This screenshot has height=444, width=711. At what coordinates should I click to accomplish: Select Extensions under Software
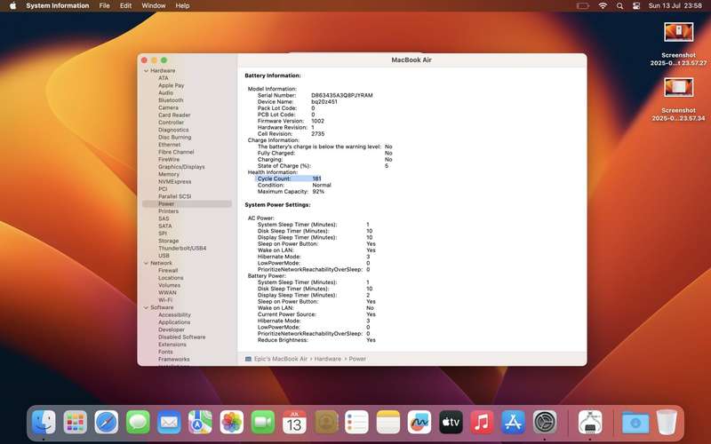(x=172, y=345)
